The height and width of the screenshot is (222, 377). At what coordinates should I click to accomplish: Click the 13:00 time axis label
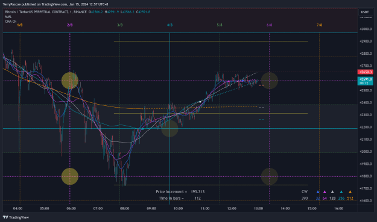(x=258, y=208)
